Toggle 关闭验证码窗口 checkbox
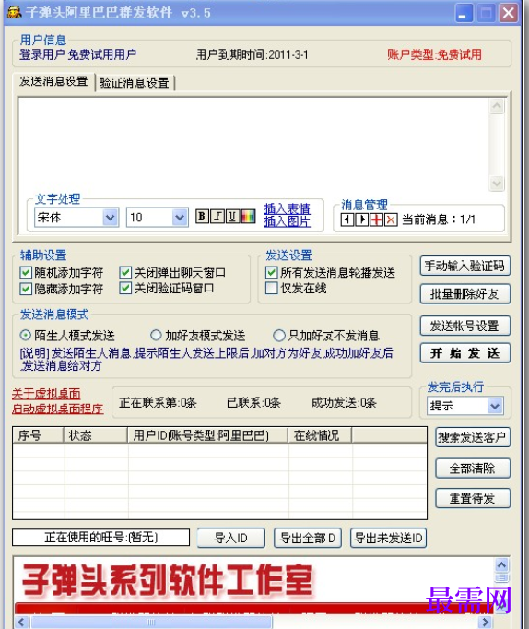 click(x=125, y=288)
